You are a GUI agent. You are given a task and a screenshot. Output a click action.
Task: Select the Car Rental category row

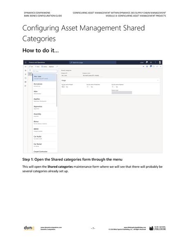click(x=44, y=145)
